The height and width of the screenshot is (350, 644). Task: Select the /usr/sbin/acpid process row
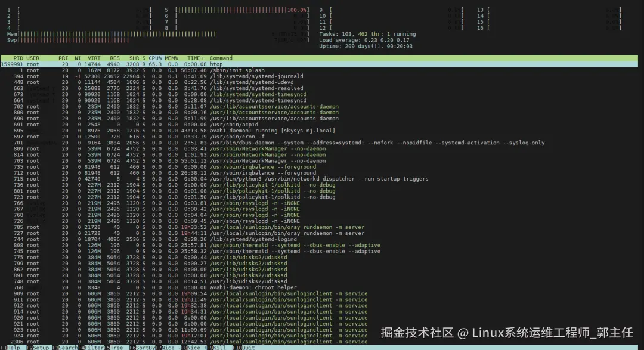(319, 125)
